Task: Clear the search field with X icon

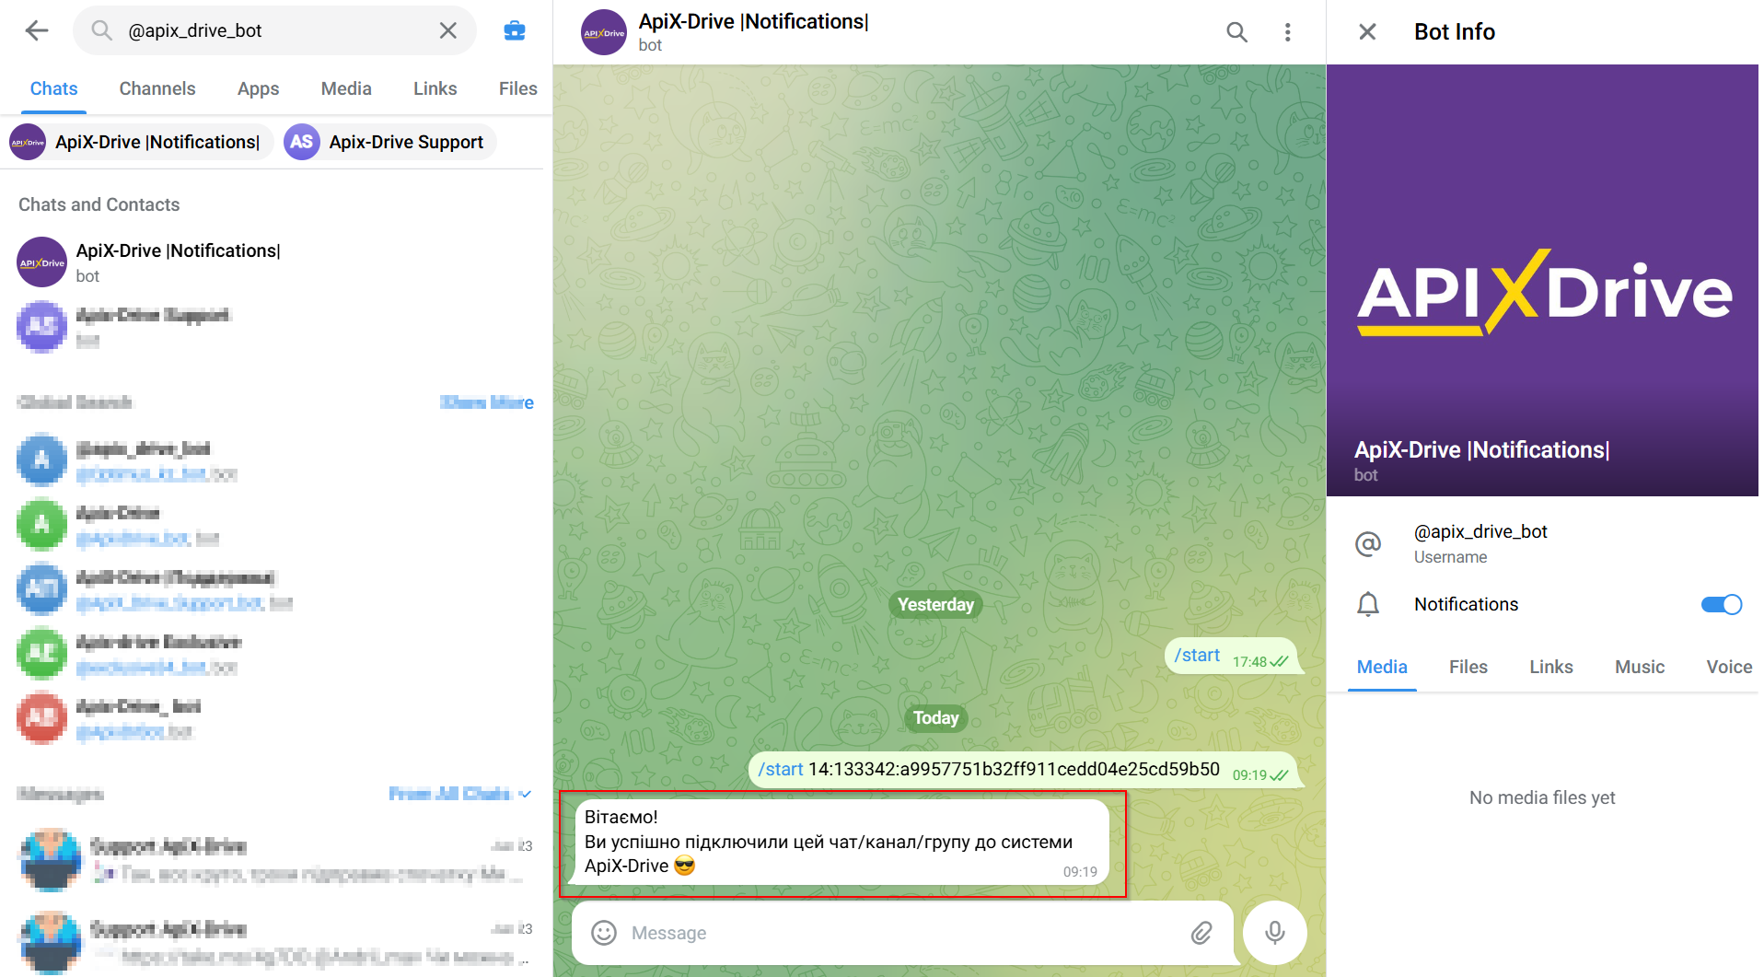Action: [448, 30]
